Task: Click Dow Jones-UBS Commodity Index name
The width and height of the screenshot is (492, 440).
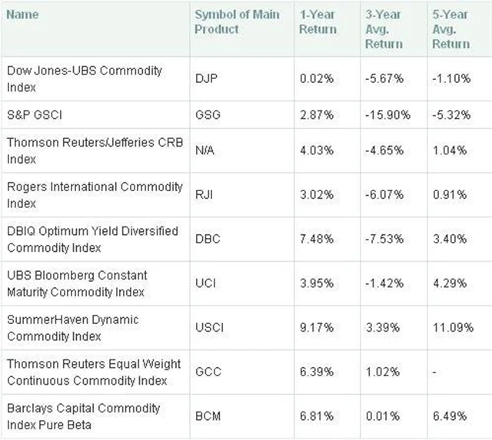Action: click(x=85, y=78)
